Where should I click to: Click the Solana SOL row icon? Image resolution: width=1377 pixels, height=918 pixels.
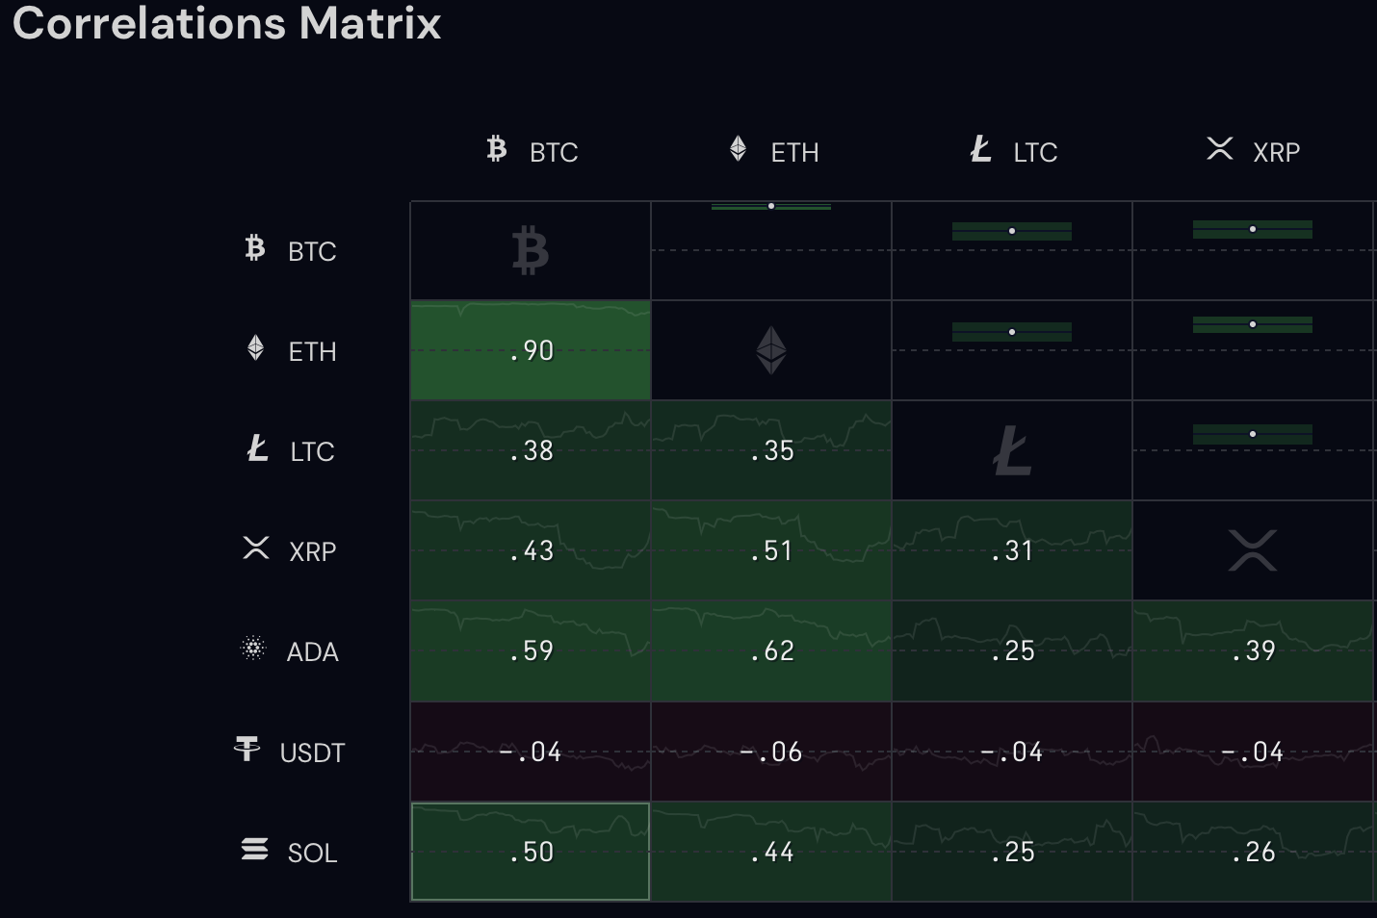pyautogui.click(x=254, y=849)
